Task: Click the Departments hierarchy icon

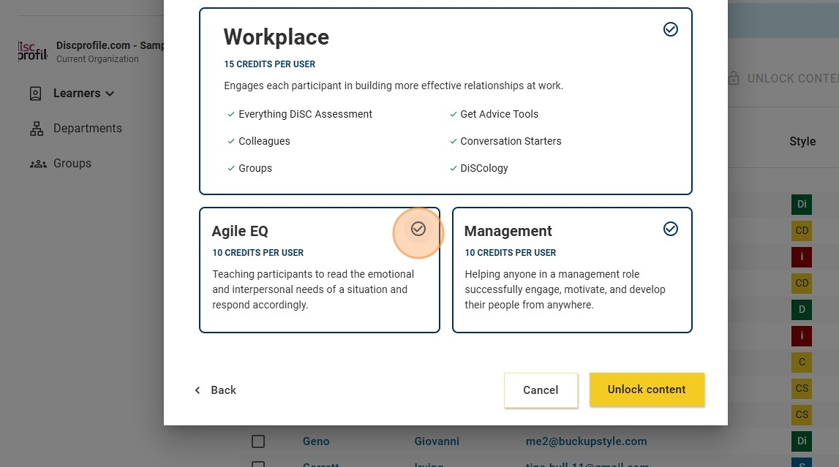Action: tap(37, 128)
